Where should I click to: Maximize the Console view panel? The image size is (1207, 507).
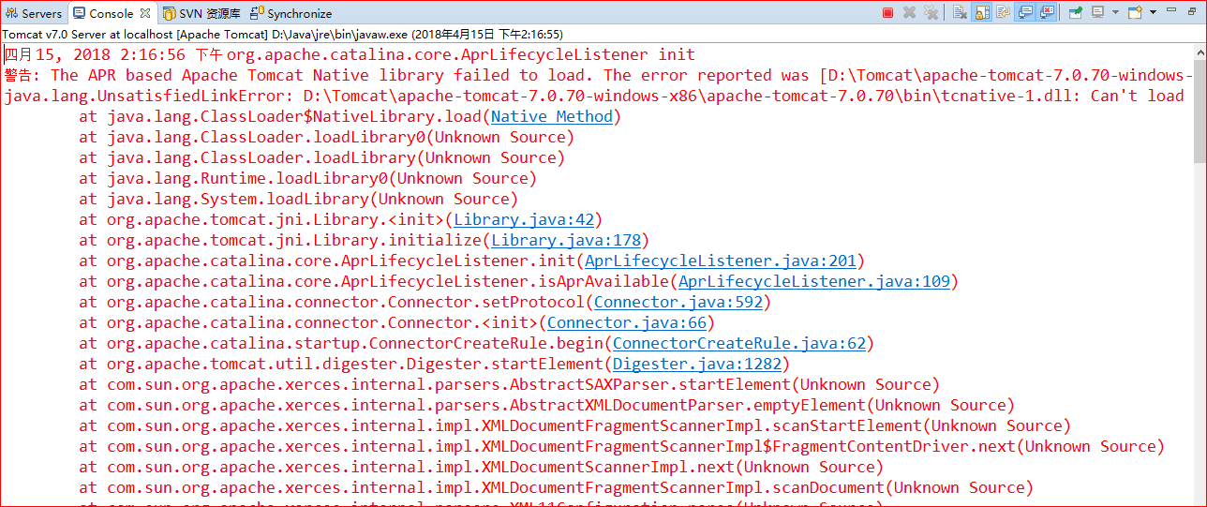point(1192,11)
